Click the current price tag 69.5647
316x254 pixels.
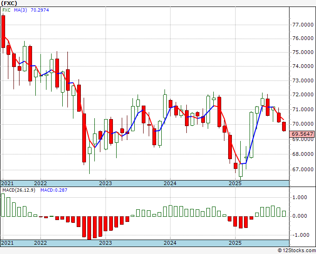302,134
